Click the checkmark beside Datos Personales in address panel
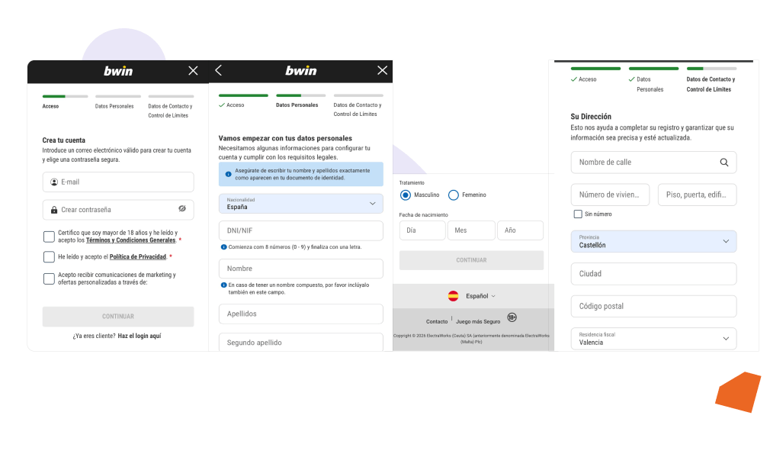770x454 pixels. coord(631,79)
